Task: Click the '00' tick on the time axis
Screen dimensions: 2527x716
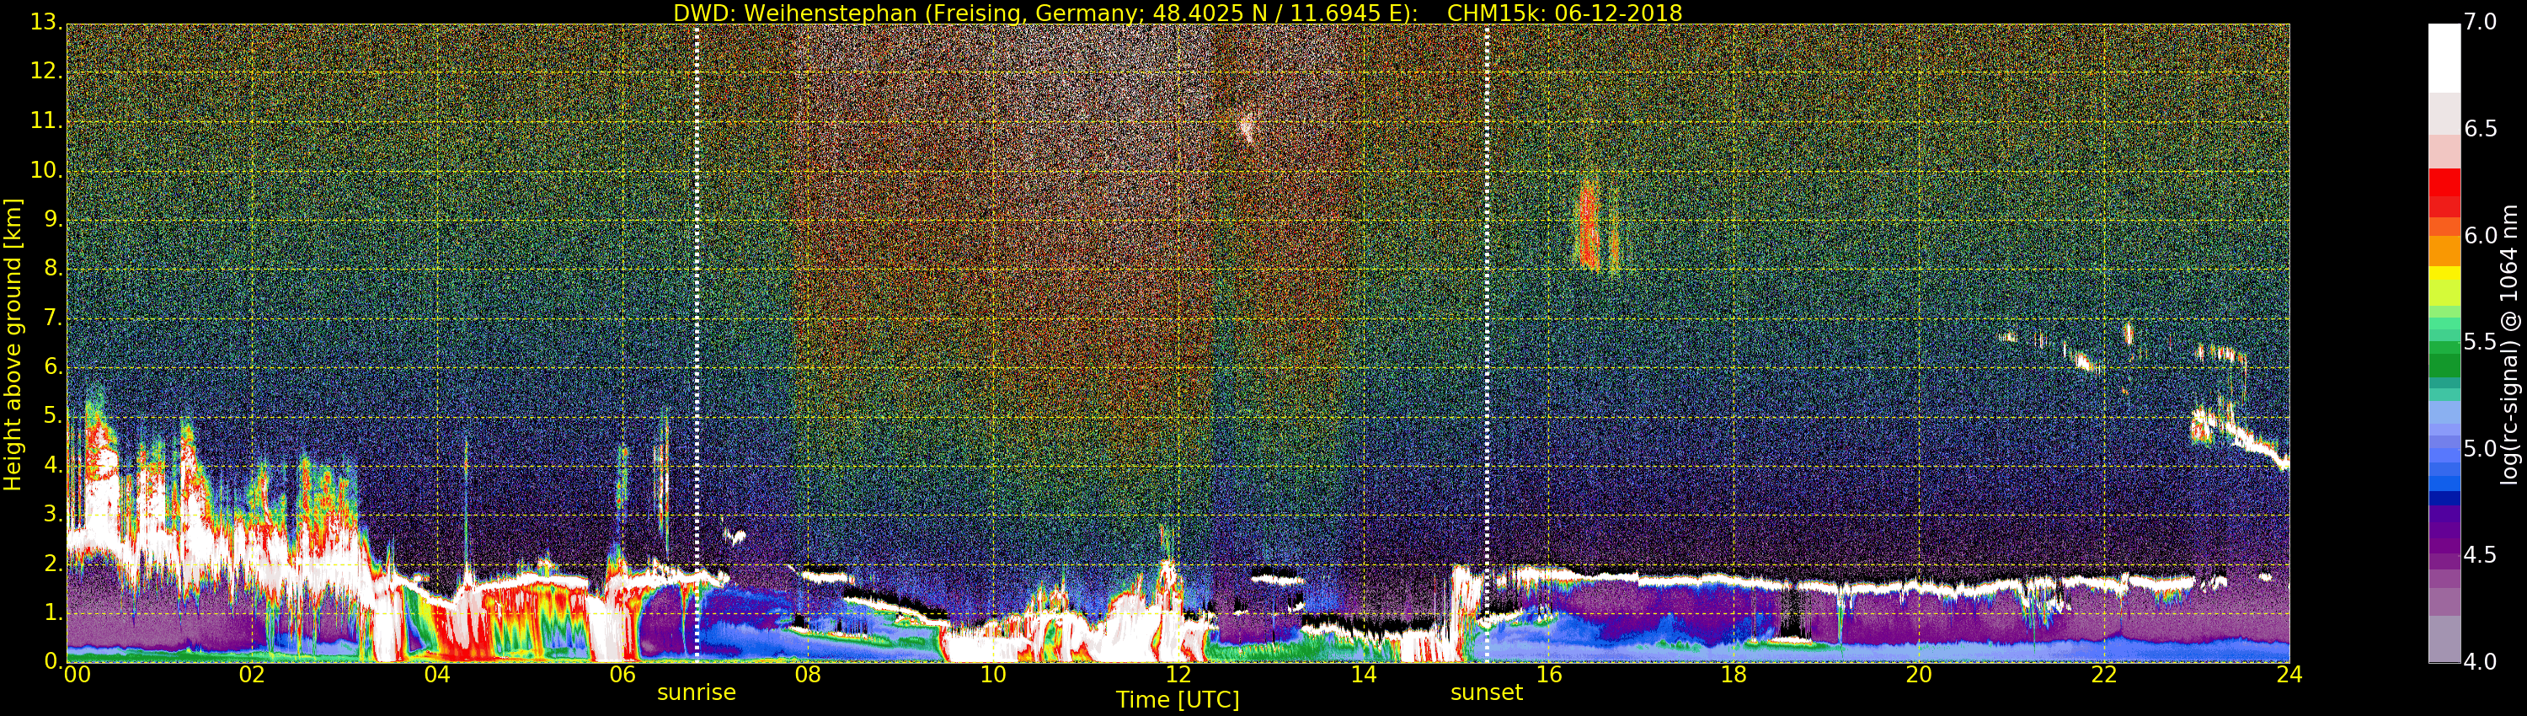Action: [x=77, y=674]
